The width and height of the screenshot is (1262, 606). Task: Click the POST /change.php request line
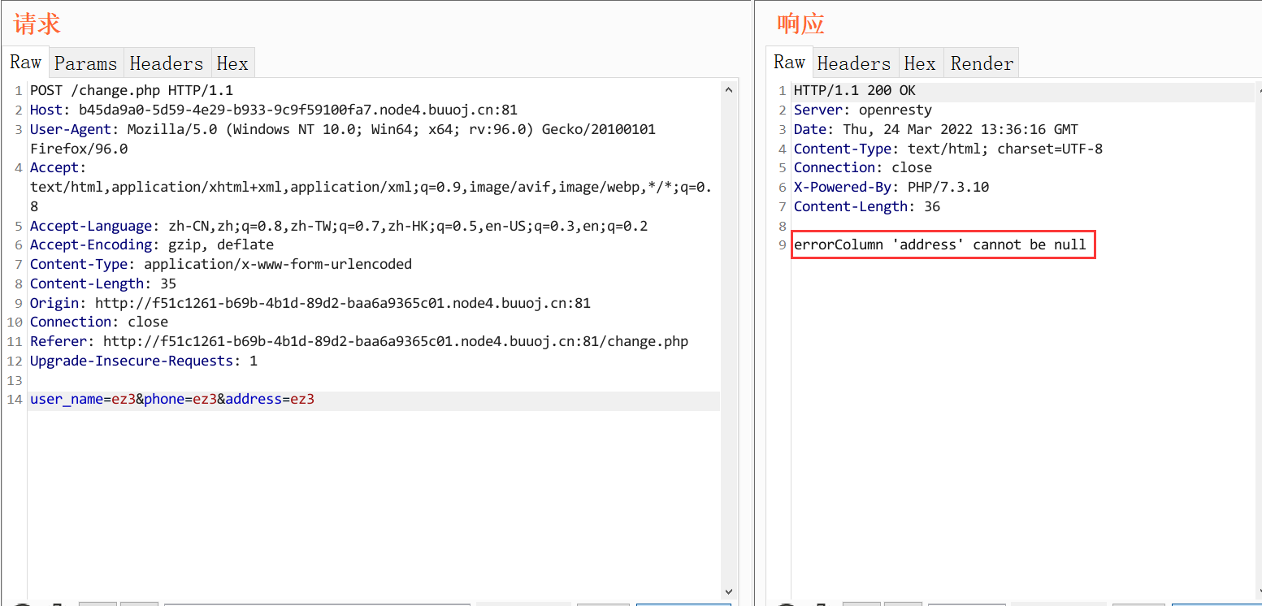[x=132, y=90]
